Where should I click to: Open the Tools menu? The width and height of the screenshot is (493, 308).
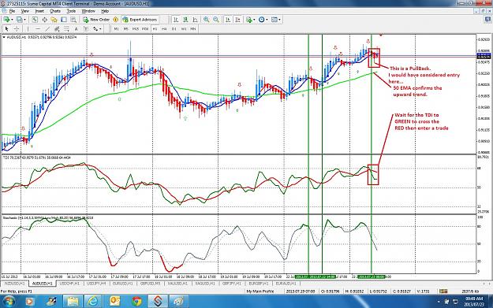71,11
